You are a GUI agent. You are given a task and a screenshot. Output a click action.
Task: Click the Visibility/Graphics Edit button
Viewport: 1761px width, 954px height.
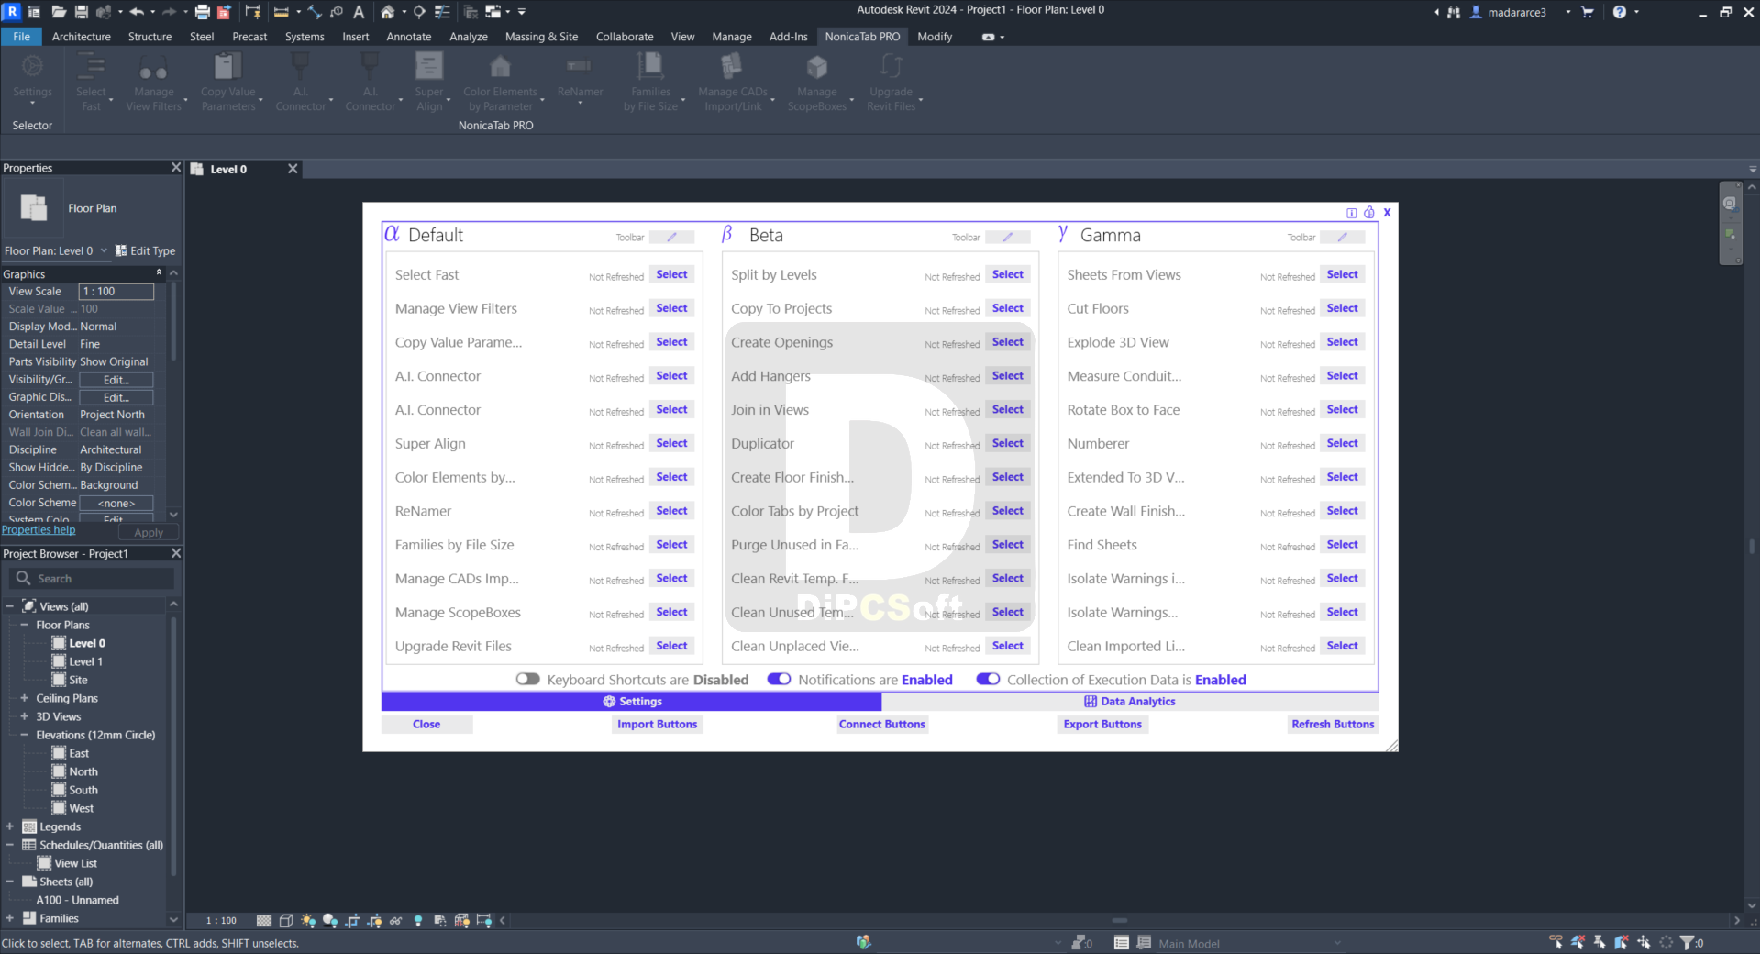pos(116,379)
